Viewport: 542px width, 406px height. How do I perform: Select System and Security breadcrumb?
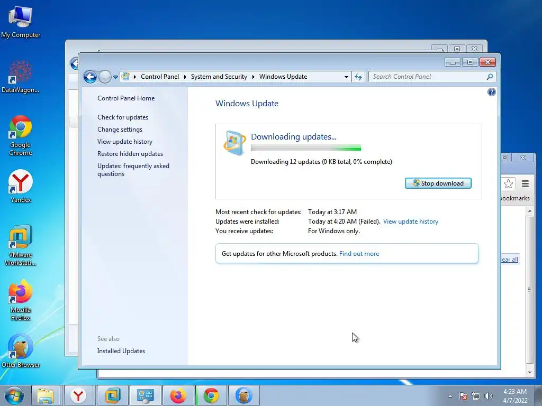tap(219, 77)
